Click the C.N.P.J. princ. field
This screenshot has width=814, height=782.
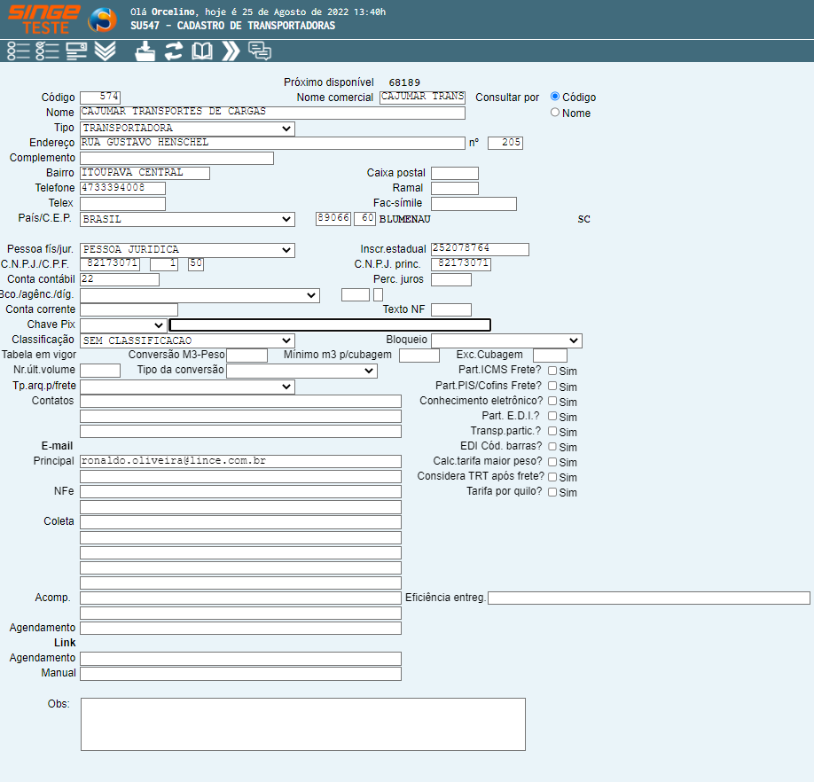tap(461, 264)
